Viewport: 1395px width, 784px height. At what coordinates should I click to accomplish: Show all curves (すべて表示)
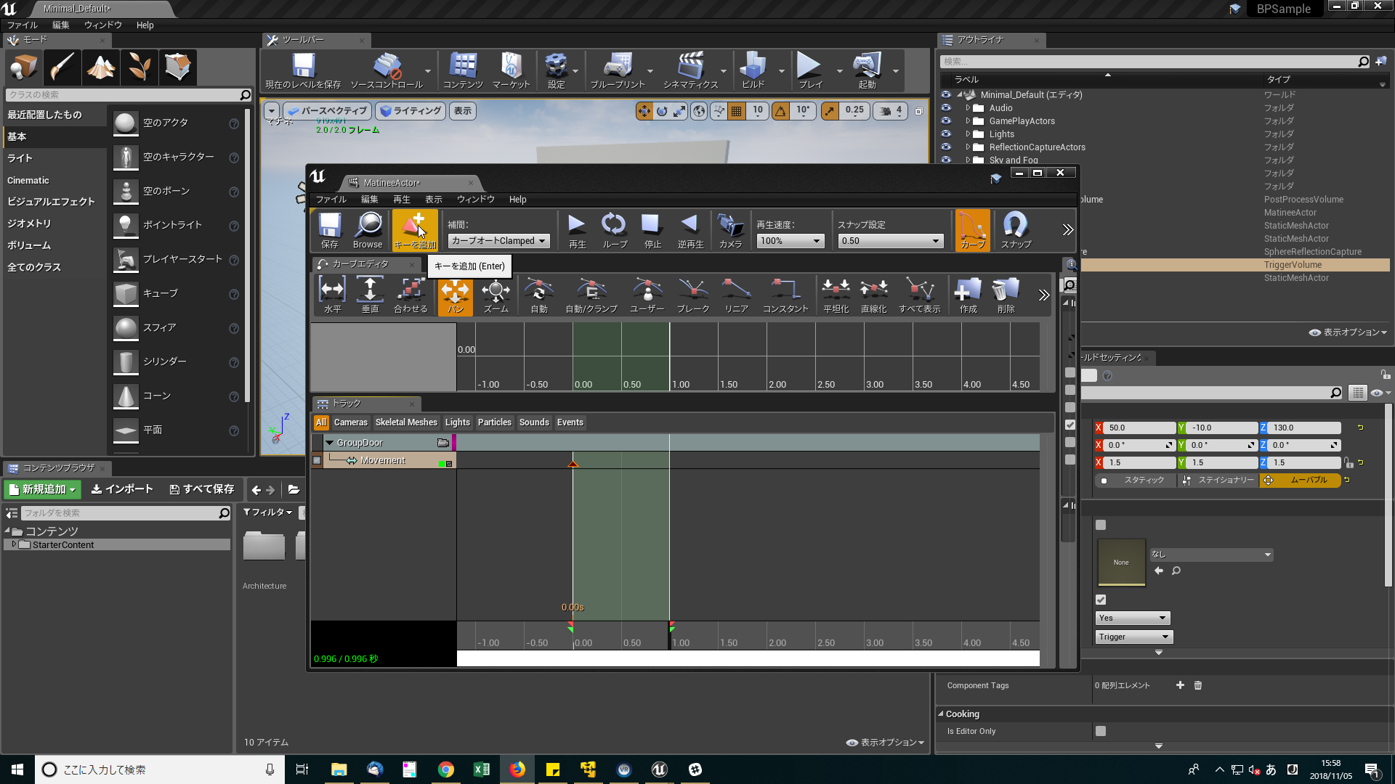(920, 295)
